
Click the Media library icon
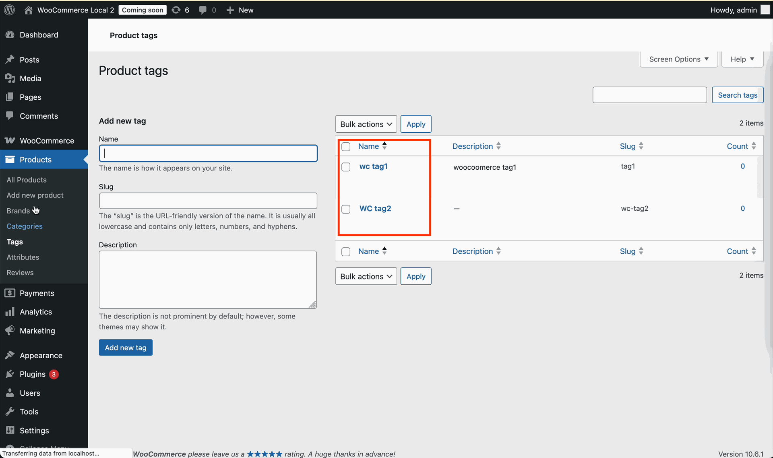point(10,78)
